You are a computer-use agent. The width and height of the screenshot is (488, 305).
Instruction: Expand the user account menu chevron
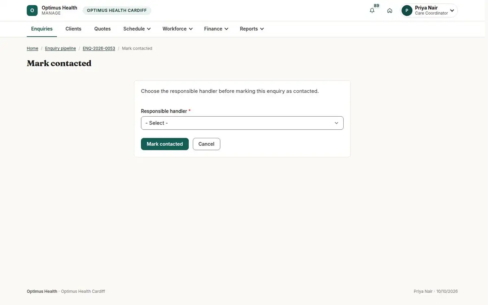click(452, 11)
